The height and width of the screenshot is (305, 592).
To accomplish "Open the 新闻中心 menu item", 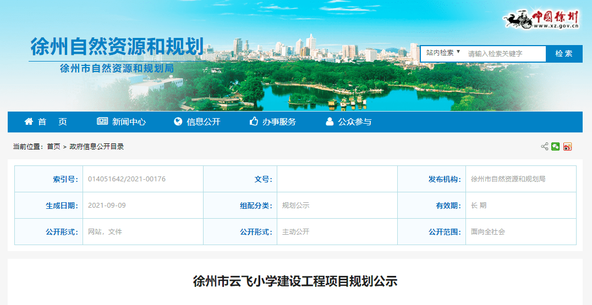I will point(129,122).
